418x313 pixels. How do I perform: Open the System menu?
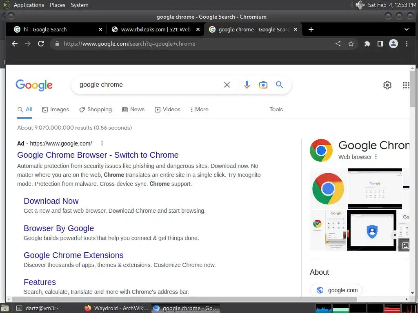[80, 5]
